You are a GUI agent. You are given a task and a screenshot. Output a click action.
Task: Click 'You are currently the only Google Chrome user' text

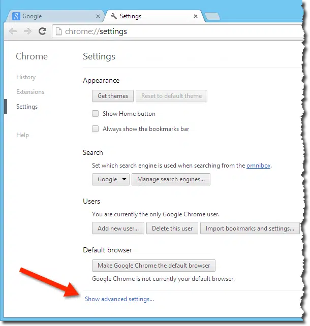click(156, 214)
